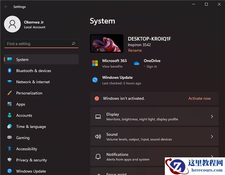Click the Apps icon in sidebar

click(10, 104)
